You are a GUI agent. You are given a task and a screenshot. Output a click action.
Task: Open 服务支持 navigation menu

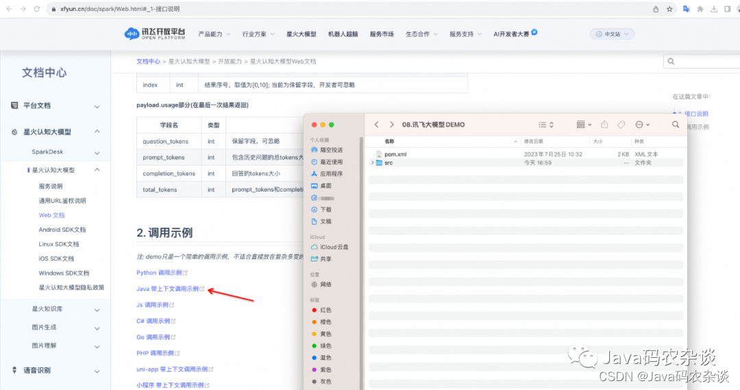click(x=465, y=34)
